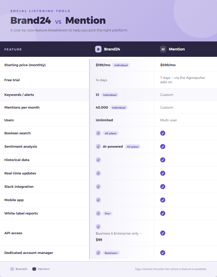The image size is (217, 277).
Task: Click Brand24 checkmark in Dedicated account manager row
Action: [x=98, y=253]
